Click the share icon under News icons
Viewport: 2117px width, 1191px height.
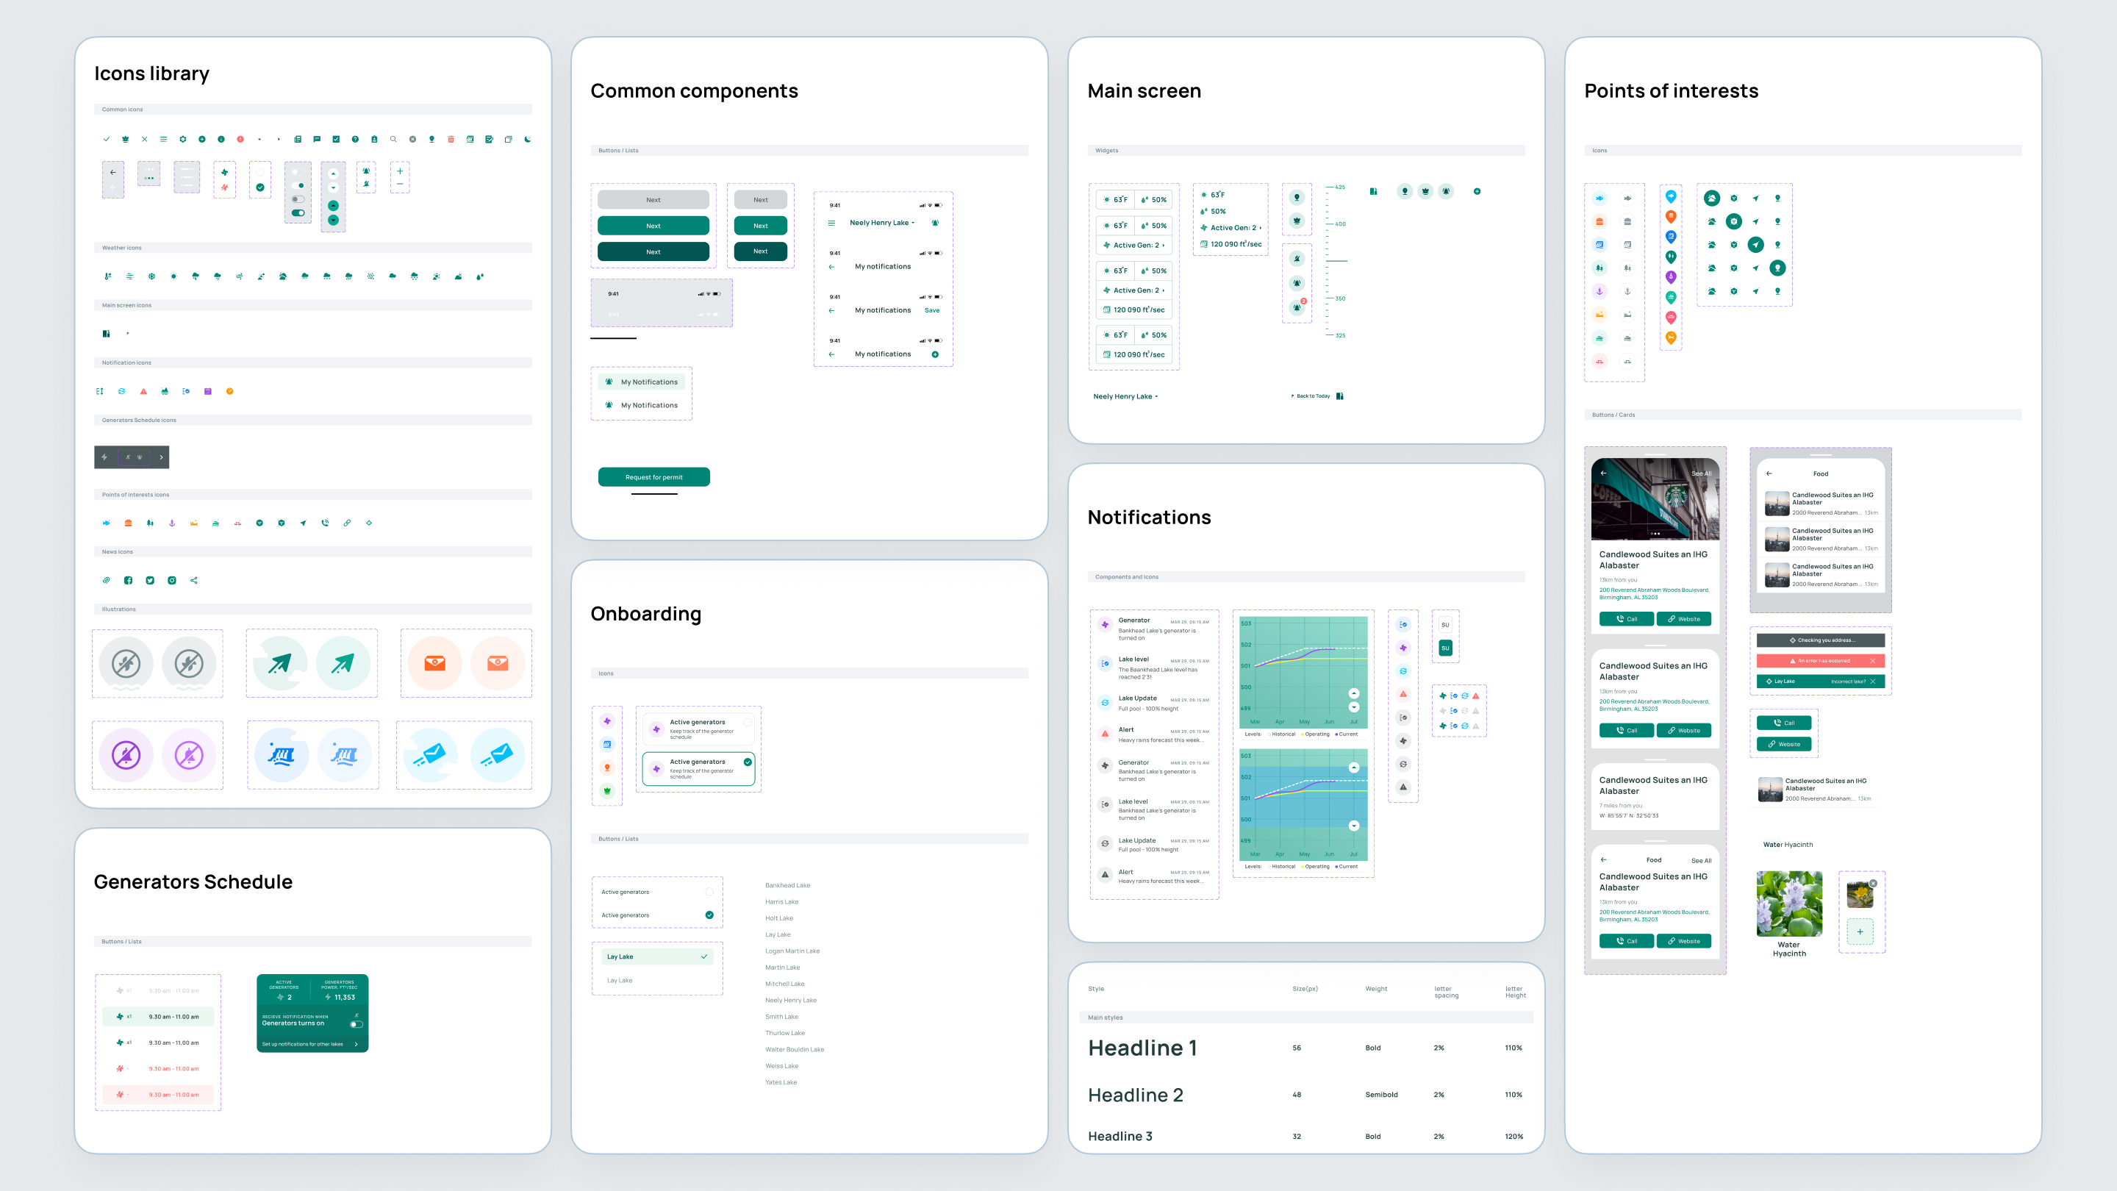click(194, 580)
